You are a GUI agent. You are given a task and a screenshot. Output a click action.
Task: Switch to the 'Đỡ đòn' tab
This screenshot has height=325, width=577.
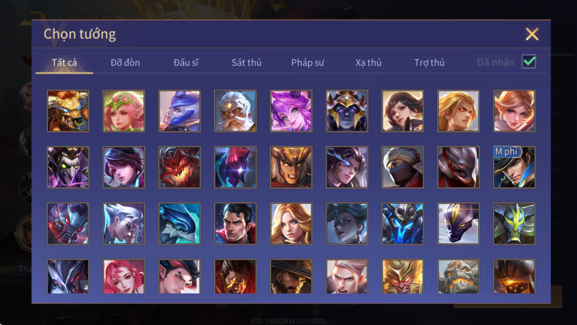[x=125, y=62]
